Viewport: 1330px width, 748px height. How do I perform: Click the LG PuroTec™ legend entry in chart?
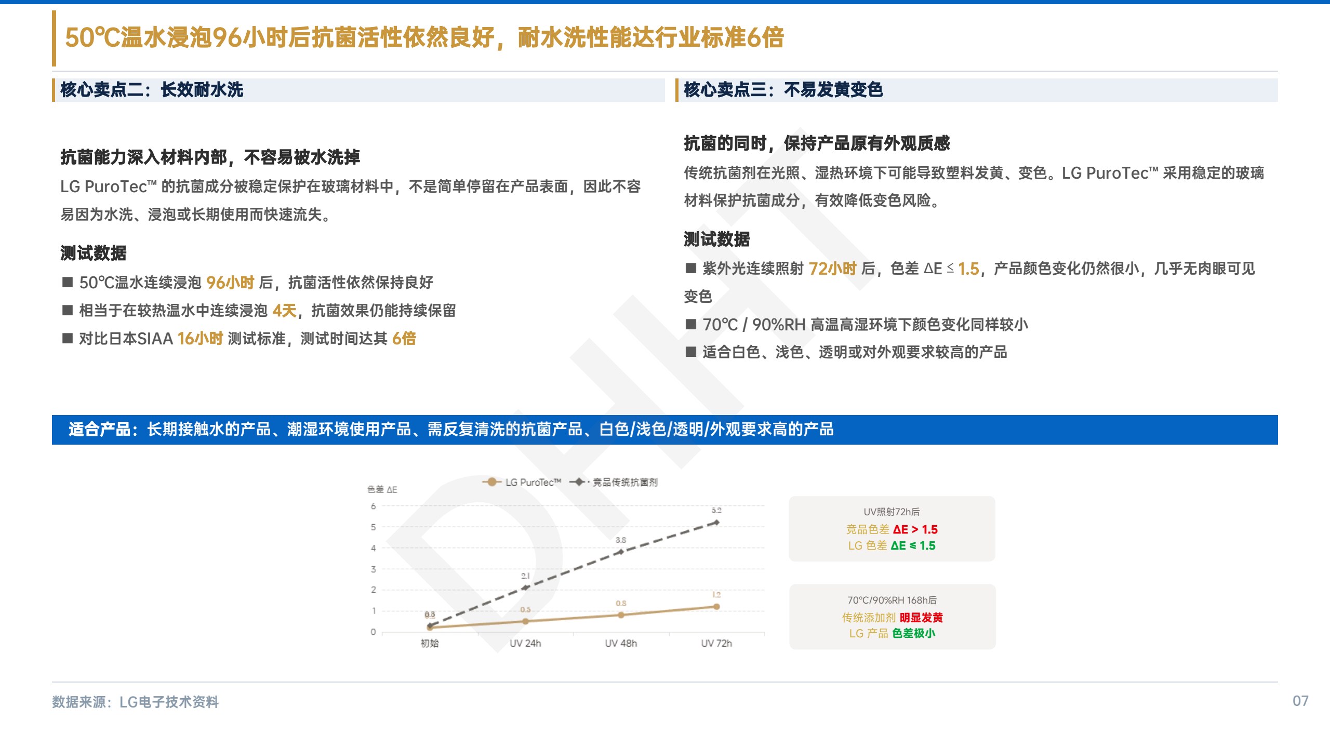pos(522,482)
